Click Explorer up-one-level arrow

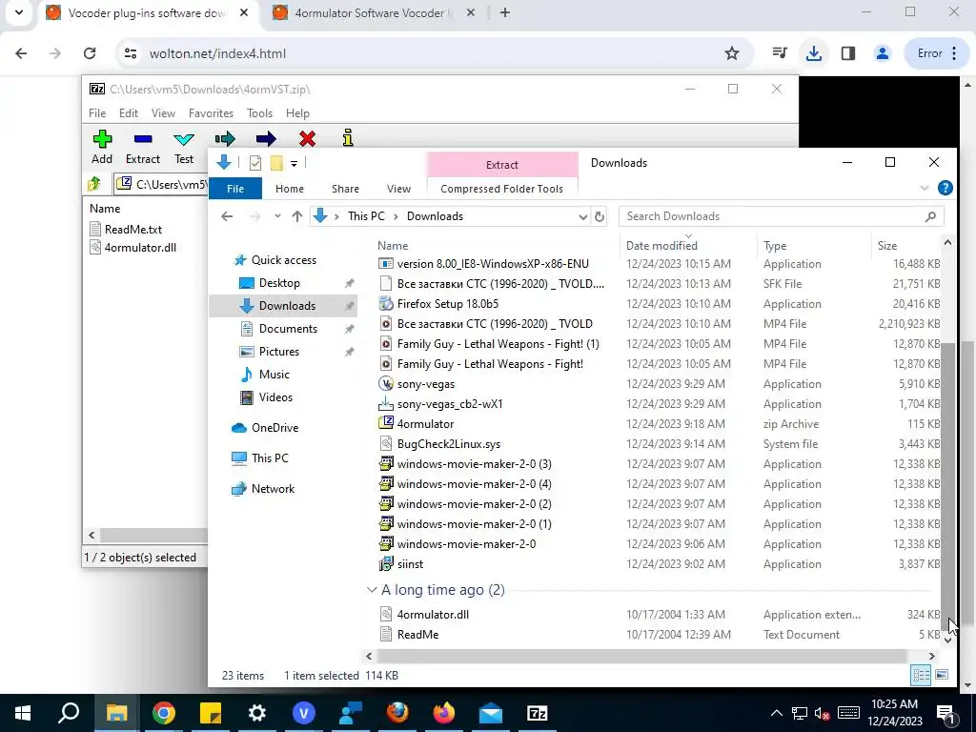tap(297, 216)
